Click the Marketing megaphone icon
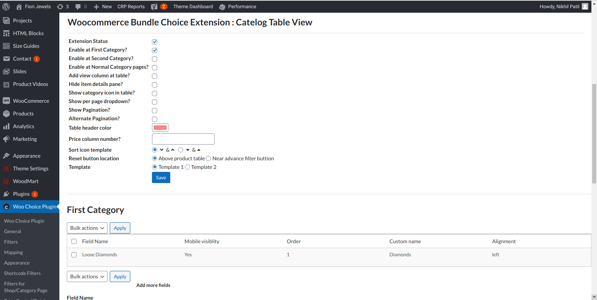This screenshot has height=300, width=597. click(6, 139)
